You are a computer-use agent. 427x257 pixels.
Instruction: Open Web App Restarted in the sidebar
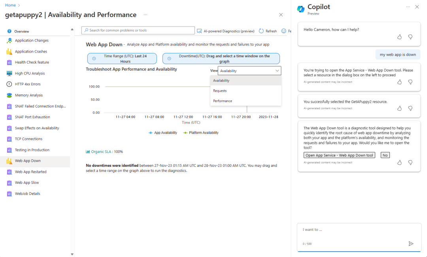point(30,172)
